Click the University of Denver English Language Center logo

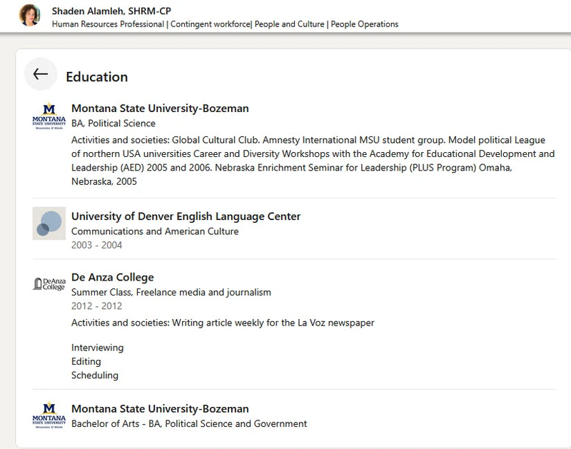[x=49, y=223]
